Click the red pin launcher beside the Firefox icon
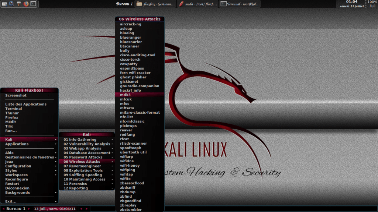378x212 pixels. tap(18, 4)
